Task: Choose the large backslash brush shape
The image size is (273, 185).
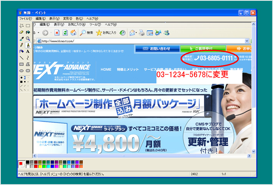Action: (x=21, y=90)
